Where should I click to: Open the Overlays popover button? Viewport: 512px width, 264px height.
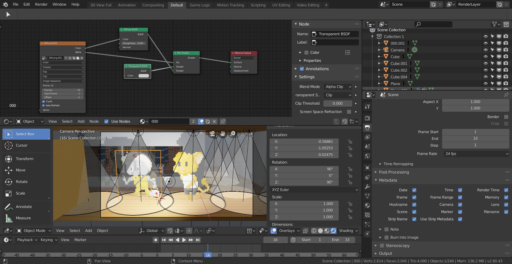point(289,231)
